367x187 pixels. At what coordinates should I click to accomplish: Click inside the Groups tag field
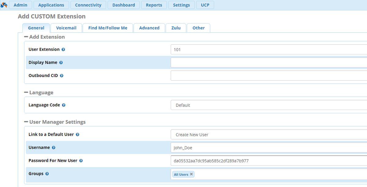(269, 174)
